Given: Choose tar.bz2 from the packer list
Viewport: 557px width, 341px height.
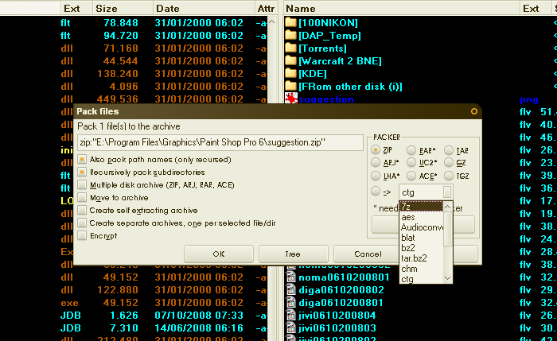Looking at the screenshot, I should (x=421, y=258).
